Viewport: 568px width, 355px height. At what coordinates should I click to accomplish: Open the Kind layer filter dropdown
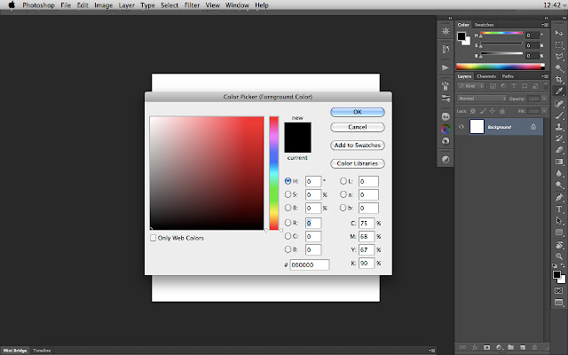click(470, 86)
